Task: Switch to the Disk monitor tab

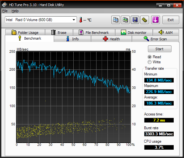Action: click(134, 32)
